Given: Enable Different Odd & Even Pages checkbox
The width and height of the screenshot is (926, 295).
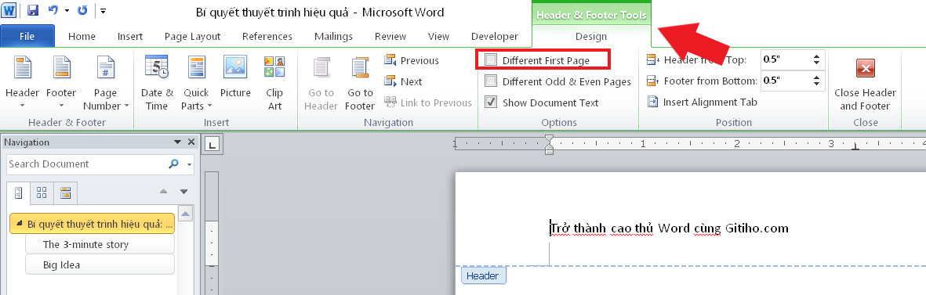Looking at the screenshot, I should click(x=491, y=81).
